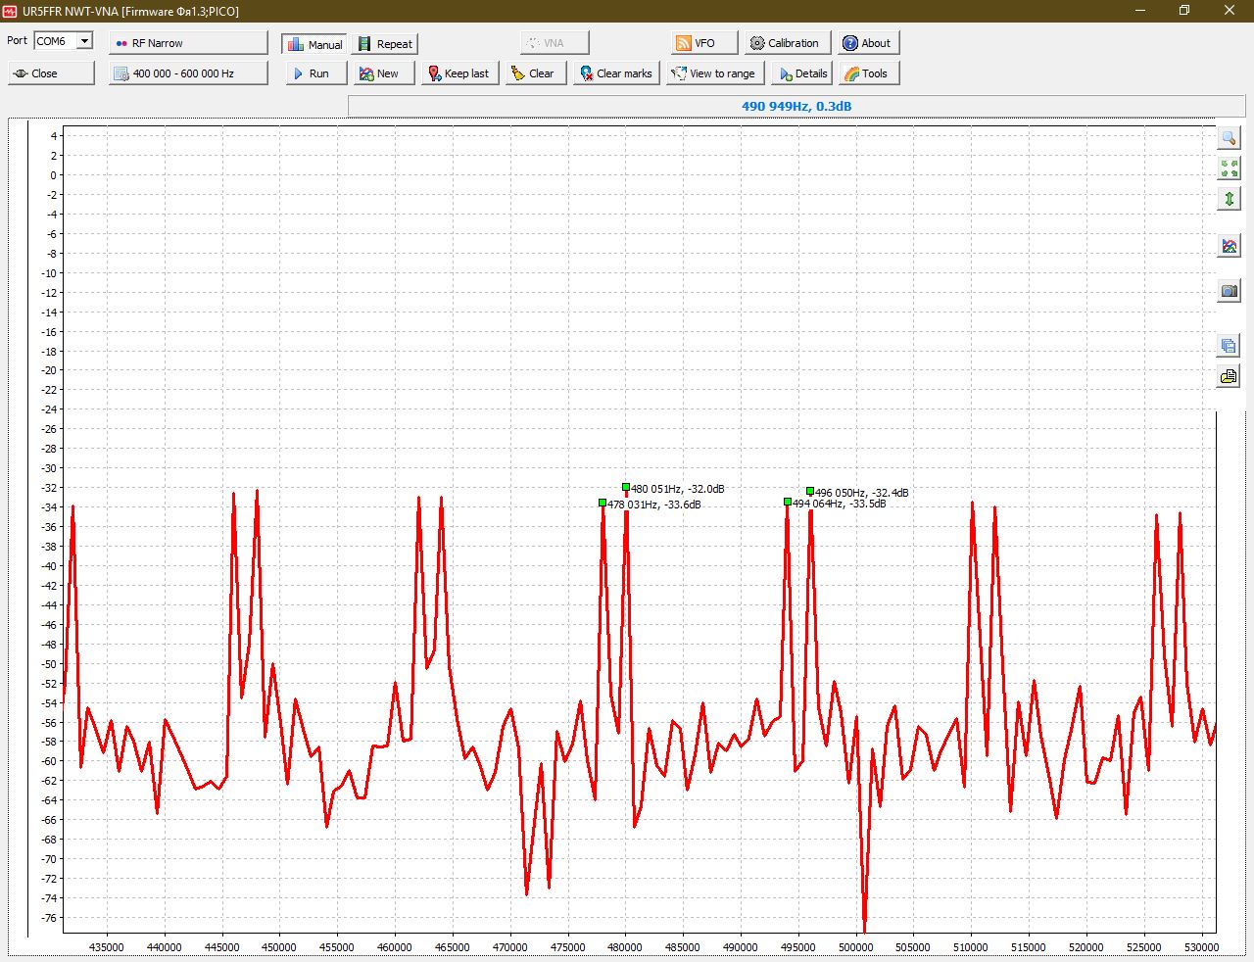This screenshot has width=1254, height=962.
Task: Toggle the Keep last trace option
Action: 458,73
